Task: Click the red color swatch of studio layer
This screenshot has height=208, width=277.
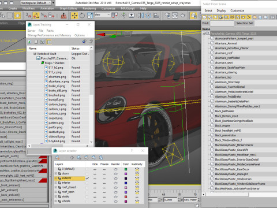Action: tap(126, 196)
